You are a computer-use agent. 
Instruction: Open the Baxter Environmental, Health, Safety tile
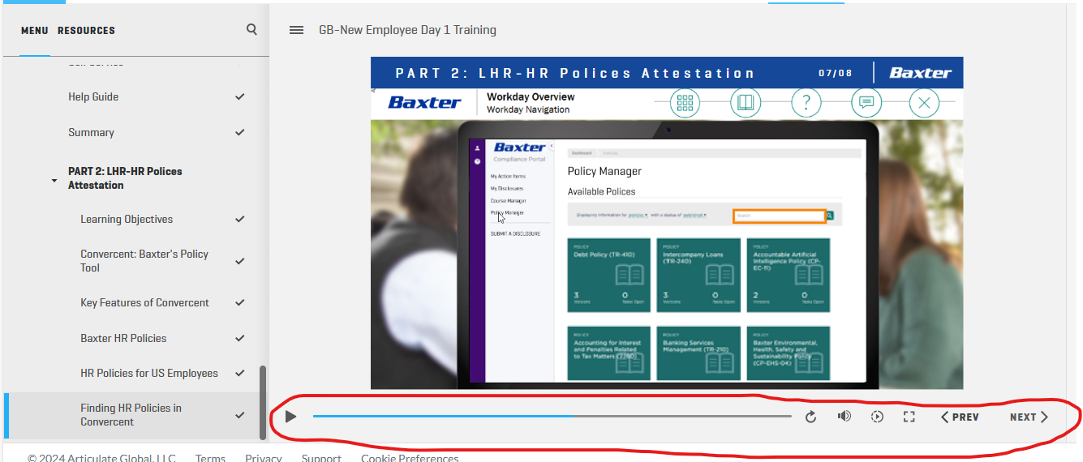coord(788,353)
